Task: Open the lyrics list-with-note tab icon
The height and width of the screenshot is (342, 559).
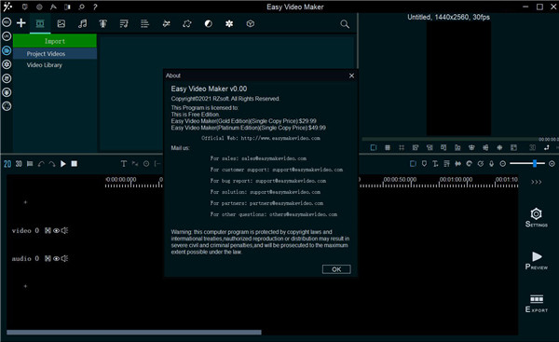Action: point(124,23)
